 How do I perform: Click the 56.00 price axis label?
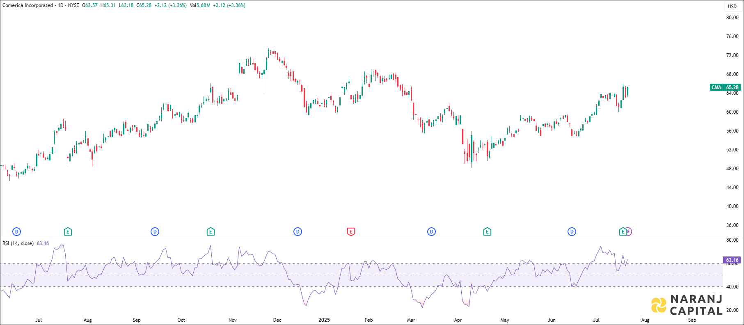pyautogui.click(x=732, y=131)
